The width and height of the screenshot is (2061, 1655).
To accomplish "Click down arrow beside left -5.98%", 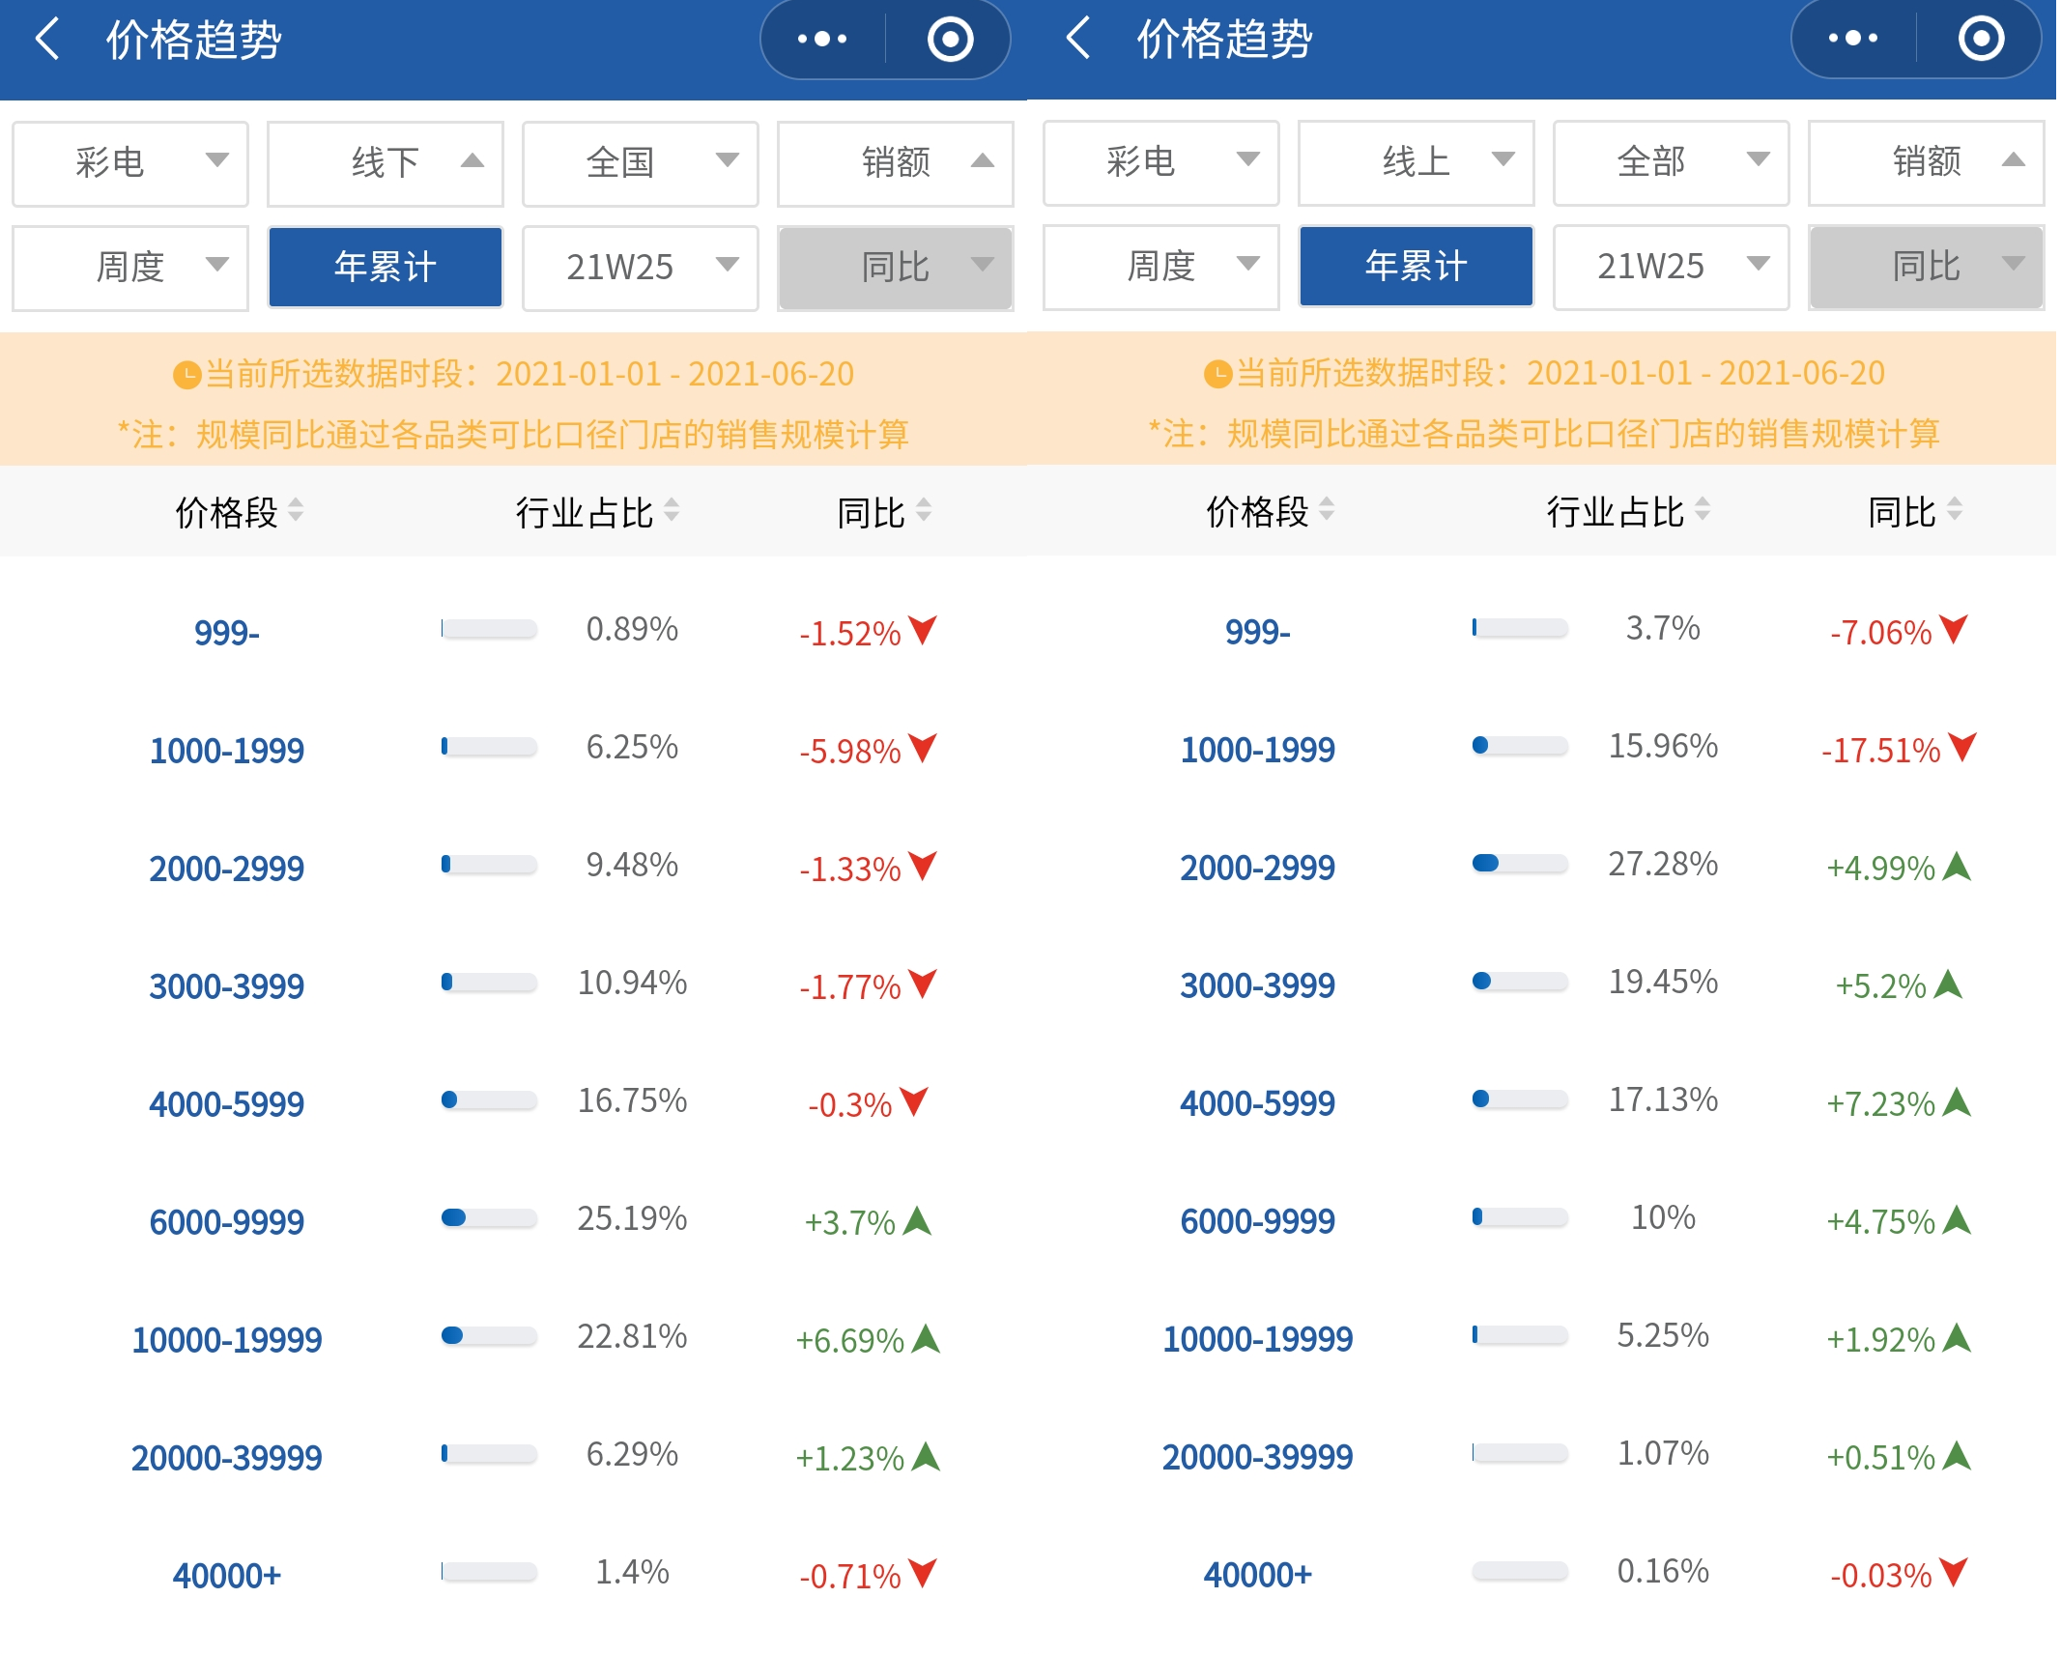I will 923,748.
